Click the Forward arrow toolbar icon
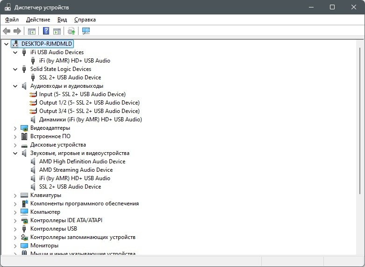 17,31
